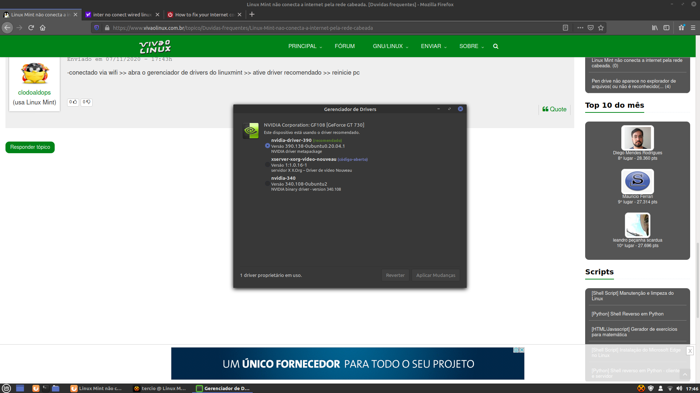The image size is (700, 393).
Task: Select the xserver-xorg-video-nouveau driver option
Action: pyautogui.click(x=268, y=164)
